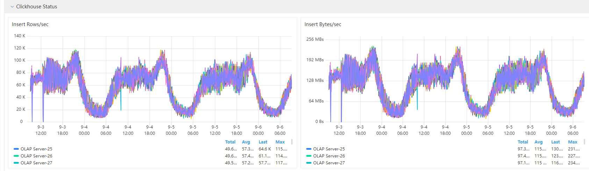Toggle OLAP Server-27 series in Insert Bytes legend
The height and width of the screenshot is (171, 589).
click(329, 163)
